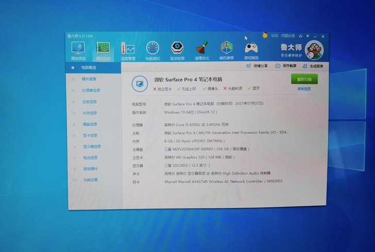
Task: Open the 硬件体检 hardware checkup icon
Action: (78, 50)
